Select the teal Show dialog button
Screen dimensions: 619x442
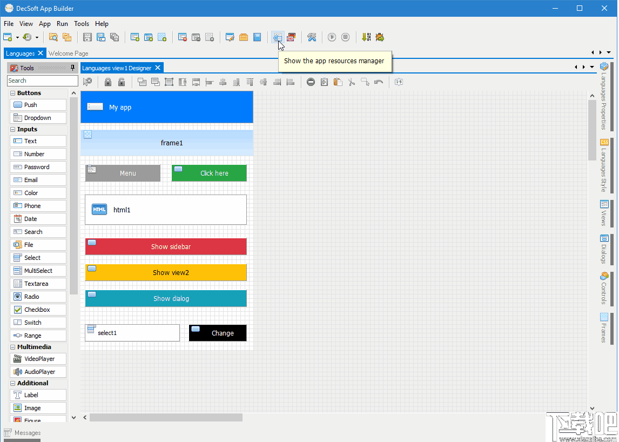(166, 299)
